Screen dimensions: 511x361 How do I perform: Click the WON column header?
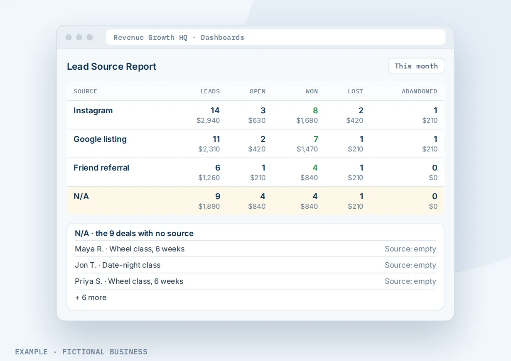click(312, 91)
